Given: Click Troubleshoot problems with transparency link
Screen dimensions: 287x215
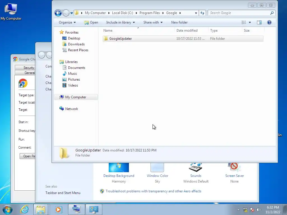Looking at the screenshot, I should tap(153, 191).
